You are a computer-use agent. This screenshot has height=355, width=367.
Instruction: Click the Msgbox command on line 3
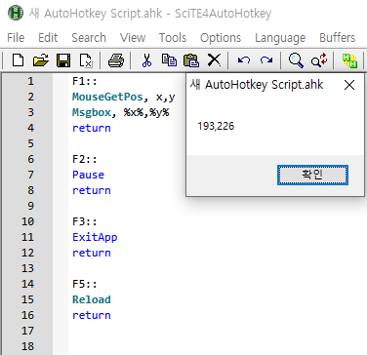pos(92,112)
